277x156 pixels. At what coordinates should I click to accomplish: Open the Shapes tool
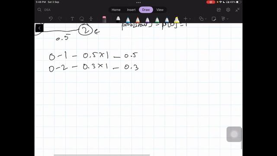point(201,19)
